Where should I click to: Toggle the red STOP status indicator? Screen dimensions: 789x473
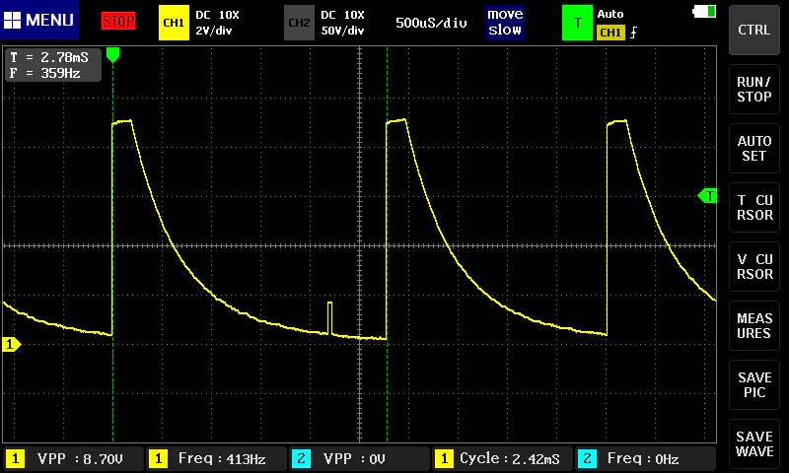pyautogui.click(x=118, y=21)
